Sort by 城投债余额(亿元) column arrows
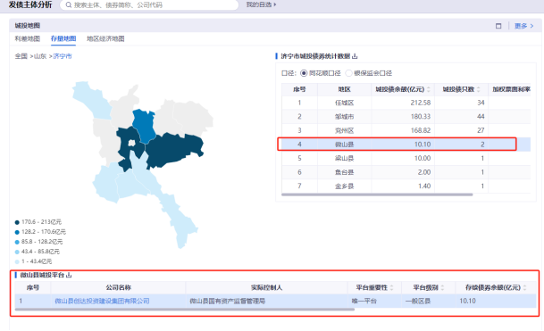 coord(429,89)
